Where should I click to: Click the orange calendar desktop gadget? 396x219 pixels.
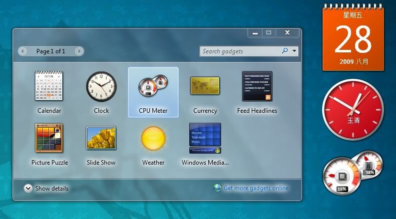click(353, 37)
